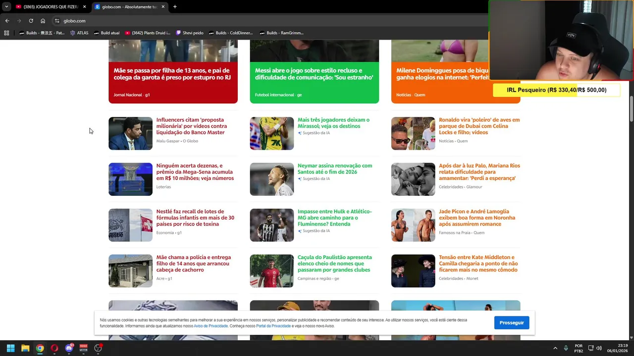
Task: Open Neymar assina renovação com Santos headline
Action: pos(335,169)
